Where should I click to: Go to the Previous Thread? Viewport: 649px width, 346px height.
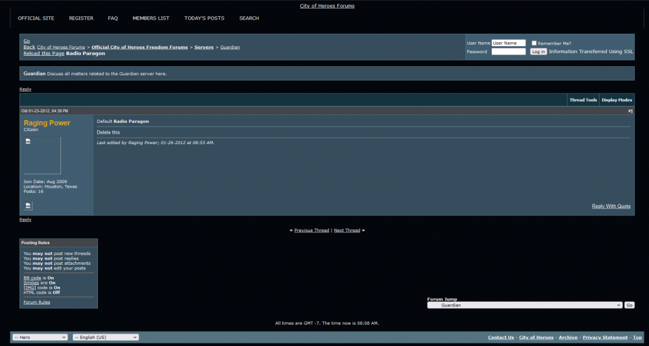tap(312, 230)
